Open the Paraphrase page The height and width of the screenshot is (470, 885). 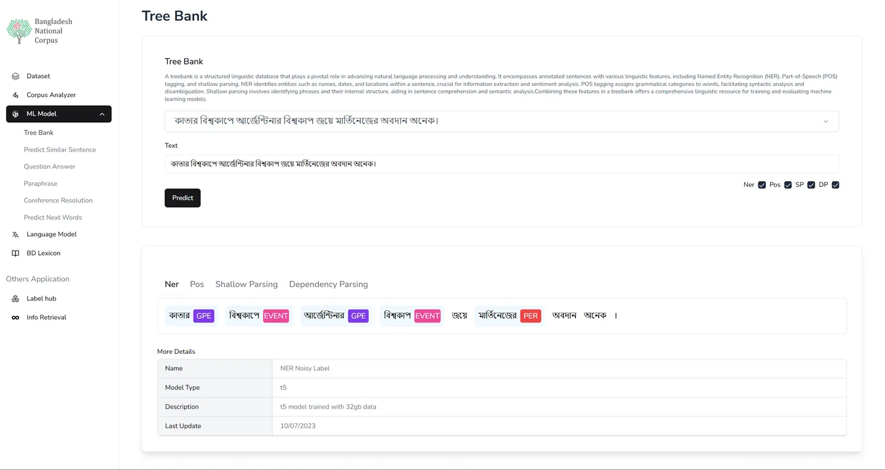41,184
